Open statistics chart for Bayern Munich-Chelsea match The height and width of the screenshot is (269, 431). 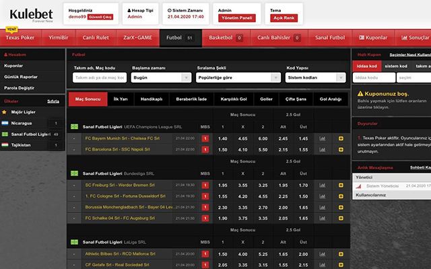pos(322,139)
